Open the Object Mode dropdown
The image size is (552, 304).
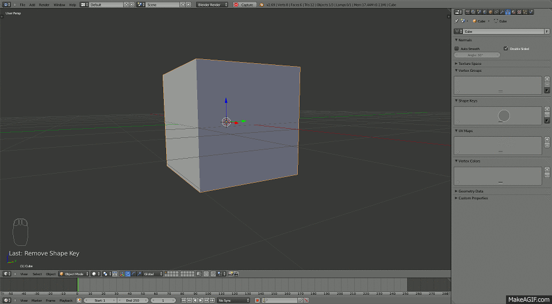[74, 274]
